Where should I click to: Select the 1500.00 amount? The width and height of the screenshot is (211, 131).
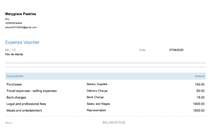coord(199,111)
